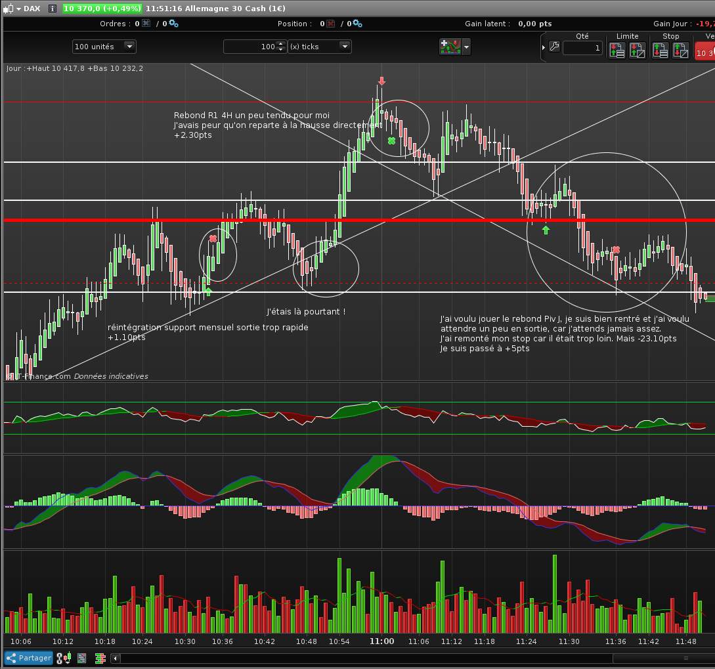Cancel all orders with the Ordres X icon
The image size is (715, 669).
click(x=146, y=23)
